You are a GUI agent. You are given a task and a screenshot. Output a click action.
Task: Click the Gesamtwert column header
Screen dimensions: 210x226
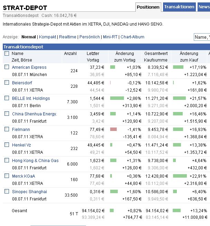point(156,54)
